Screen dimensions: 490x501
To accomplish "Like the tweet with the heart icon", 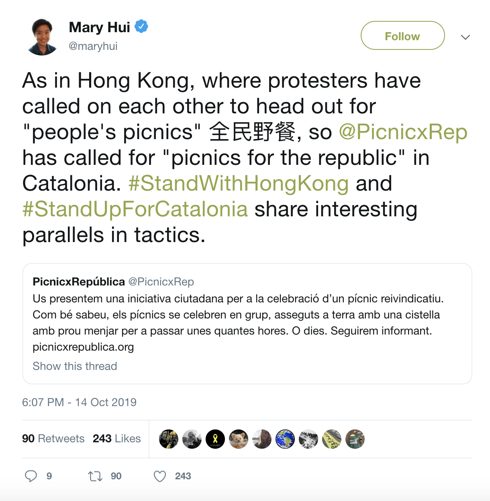I will (x=160, y=476).
